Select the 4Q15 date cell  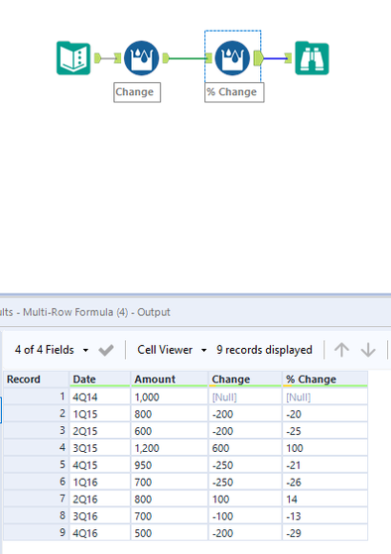pyautogui.click(x=100, y=465)
